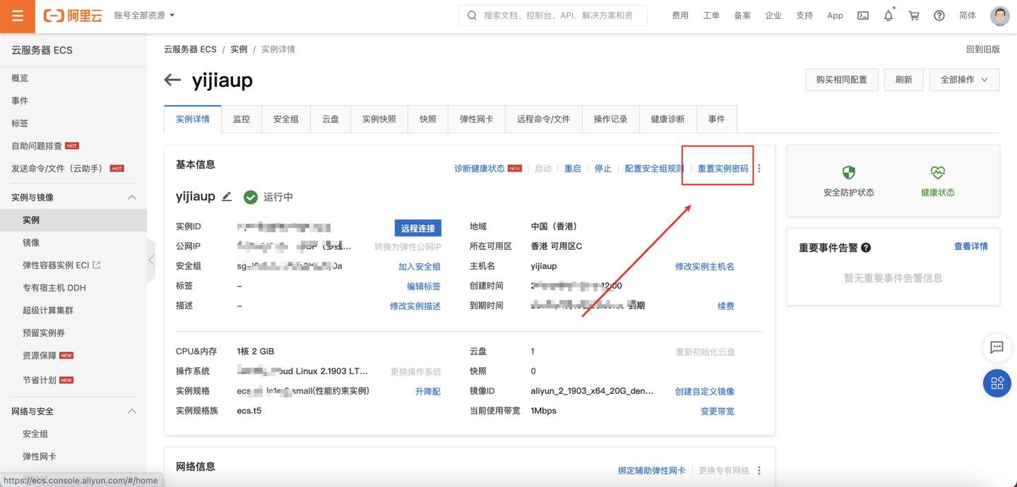The width and height of the screenshot is (1017, 487).
Task: Open the user avatar menu
Action: point(999,16)
